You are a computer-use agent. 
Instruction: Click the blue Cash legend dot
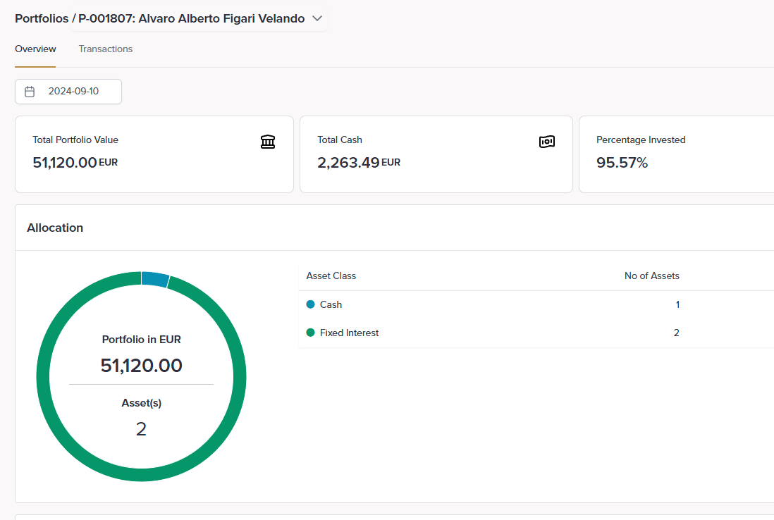click(x=311, y=304)
